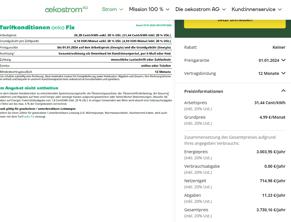Click the 26,20 Cent/kWh Arbeitspreis value
The image size is (291, 222).
[122, 35]
